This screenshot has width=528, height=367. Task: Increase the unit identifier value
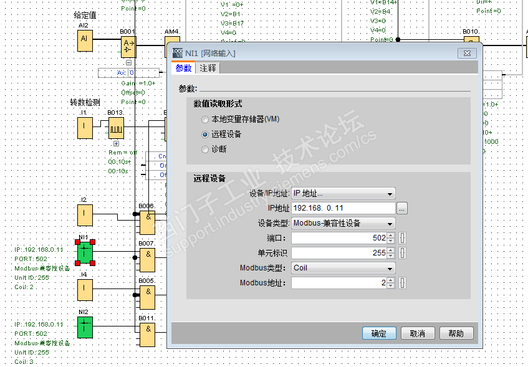390,250
